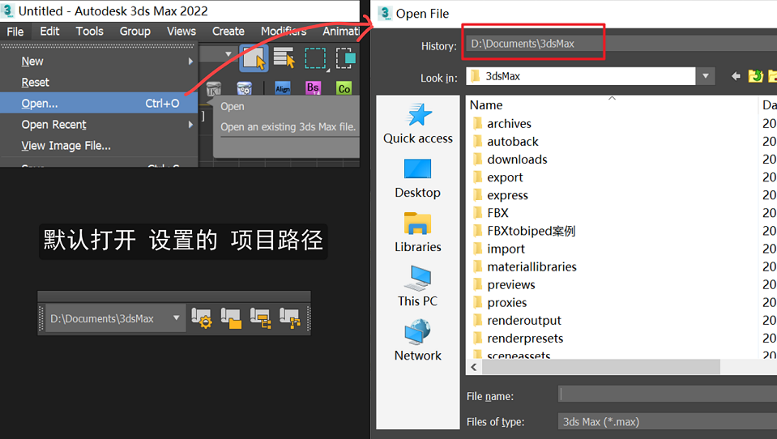Expand the New submenu entry
This screenshot has width=777, height=439.
tap(99, 62)
